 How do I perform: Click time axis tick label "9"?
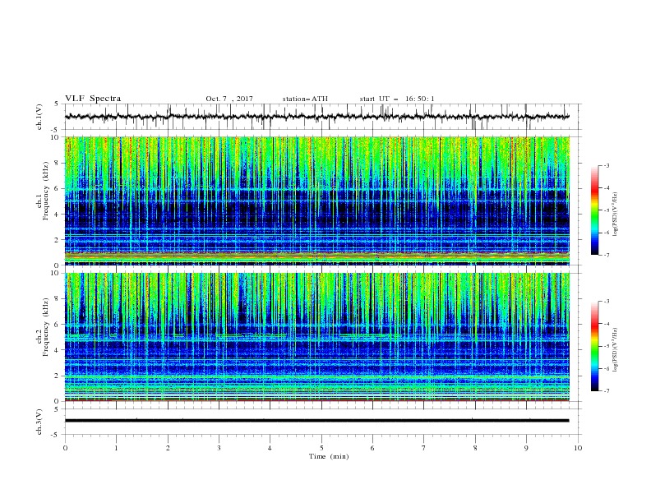coord(526,448)
